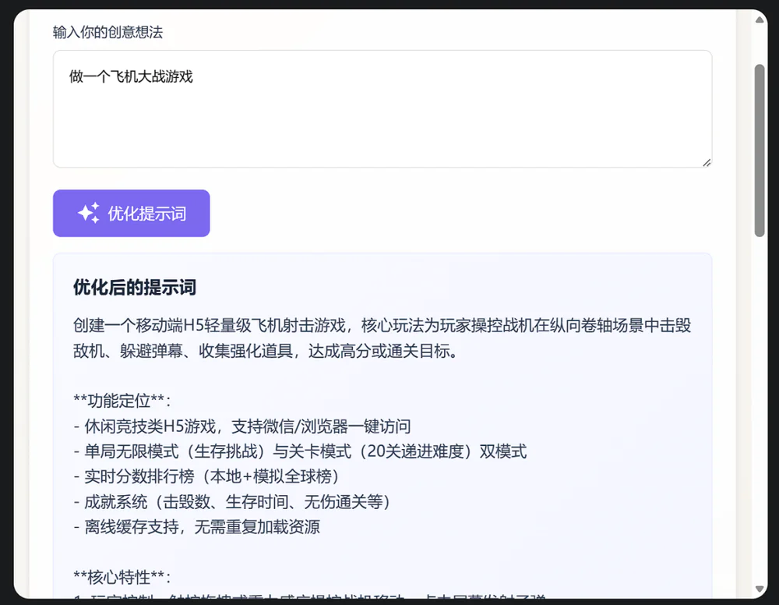
Task: Click the optimized prompt result panel
Action: click(382, 429)
